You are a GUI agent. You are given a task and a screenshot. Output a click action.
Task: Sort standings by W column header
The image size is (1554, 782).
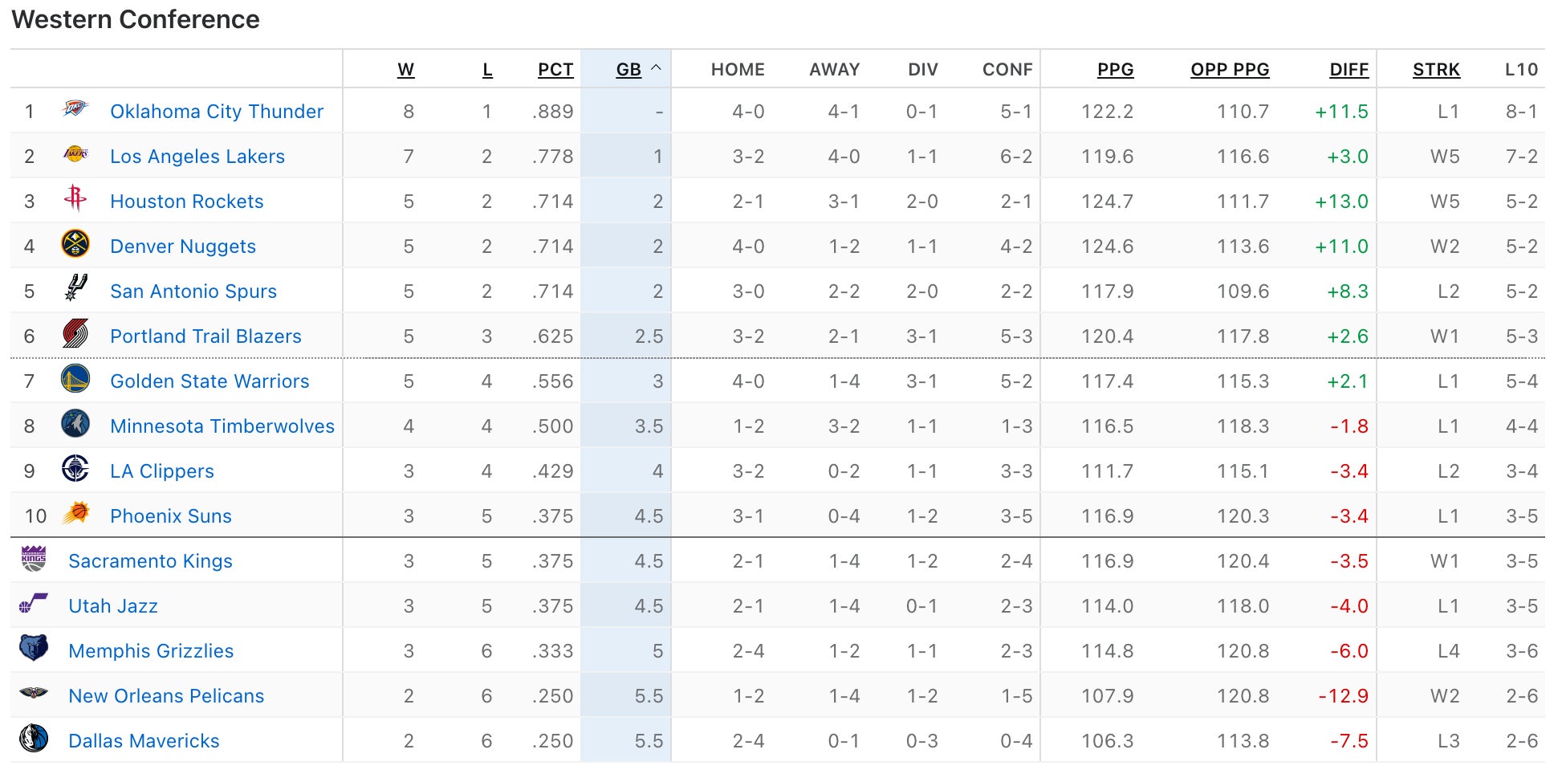point(405,70)
